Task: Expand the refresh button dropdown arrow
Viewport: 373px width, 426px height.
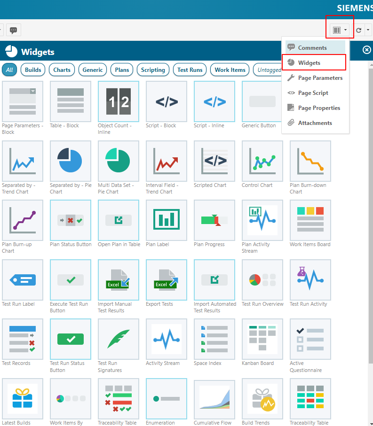Action: 368,30
